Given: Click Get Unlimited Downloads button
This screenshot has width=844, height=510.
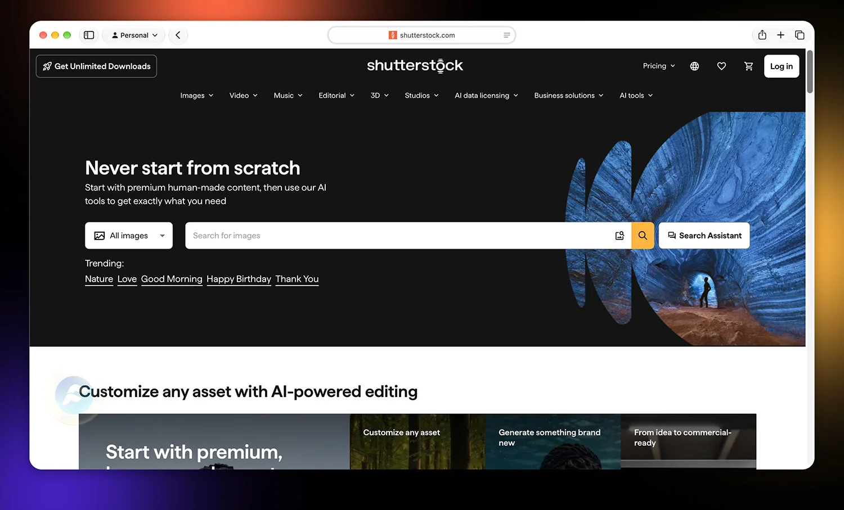Looking at the screenshot, I should click(x=96, y=66).
